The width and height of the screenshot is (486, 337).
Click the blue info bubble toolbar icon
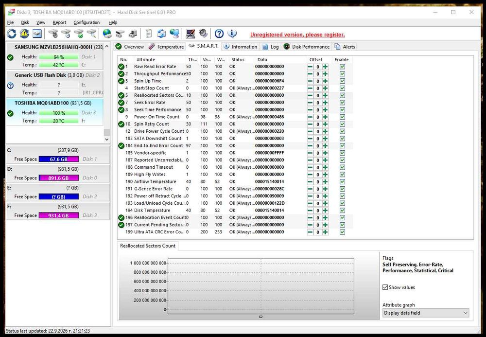(x=232, y=34)
